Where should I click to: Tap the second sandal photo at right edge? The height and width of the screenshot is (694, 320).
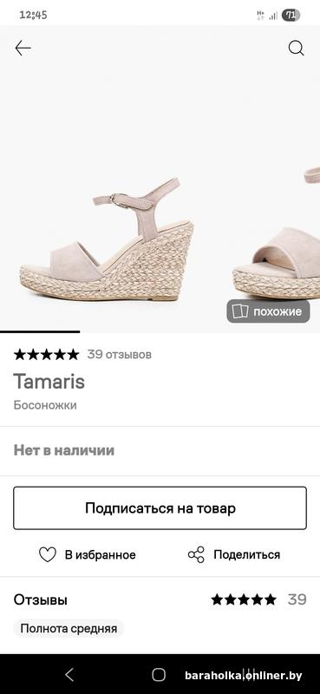click(x=277, y=232)
